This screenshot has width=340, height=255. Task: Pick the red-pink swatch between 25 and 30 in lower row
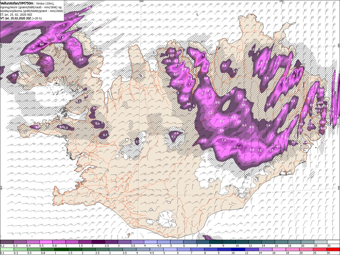coord(320,249)
